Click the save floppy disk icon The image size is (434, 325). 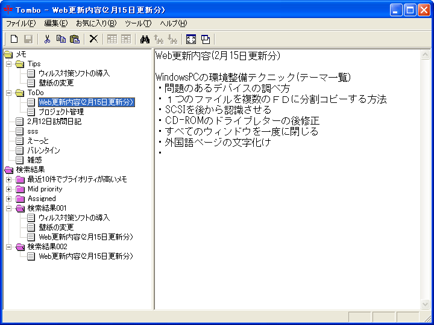(x=28, y=39)
